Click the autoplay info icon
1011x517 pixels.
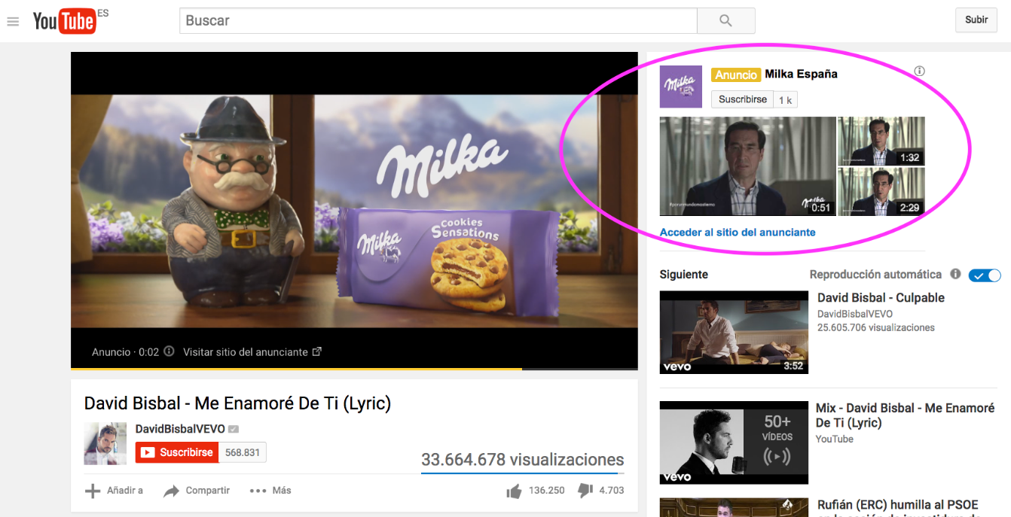[955, 275]
